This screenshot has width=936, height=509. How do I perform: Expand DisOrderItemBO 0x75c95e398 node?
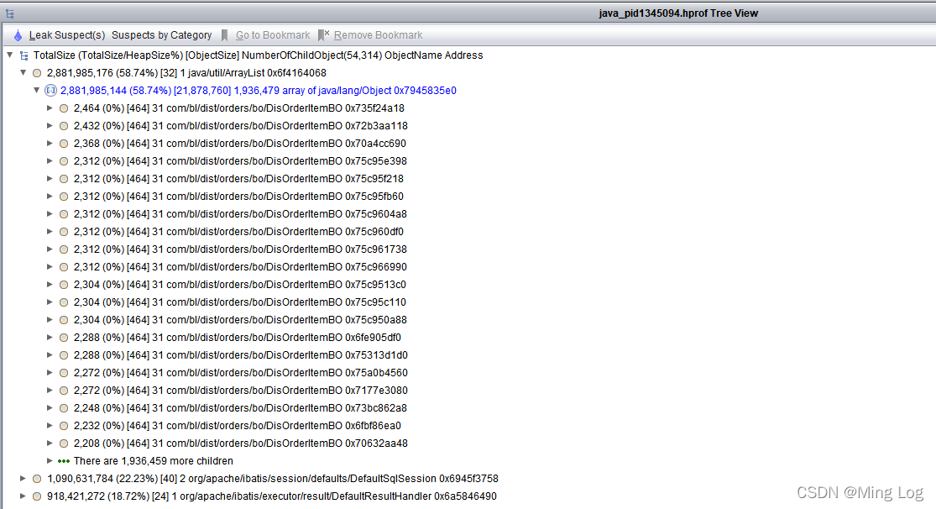(50, 160)
